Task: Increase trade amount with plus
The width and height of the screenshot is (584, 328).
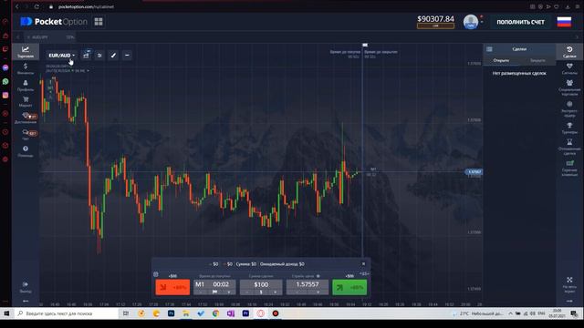Action: click(276, 292)
